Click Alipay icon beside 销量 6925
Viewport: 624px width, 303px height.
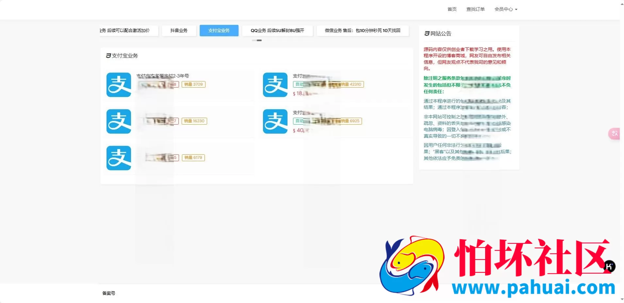pyautogui.click(x=275, y=121)
